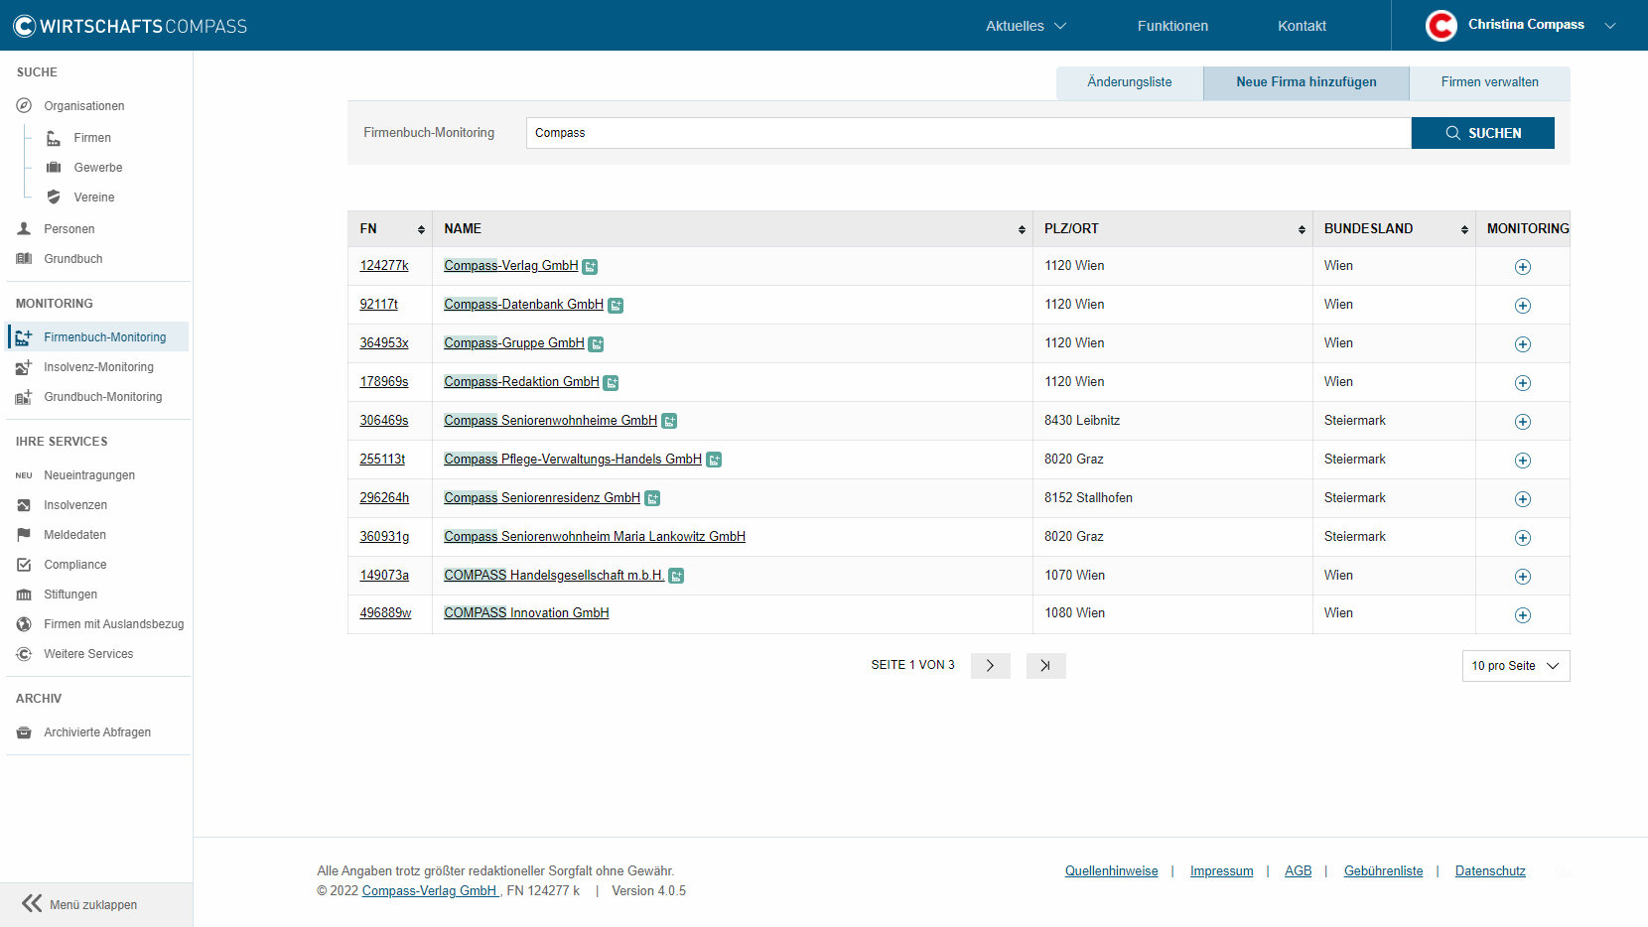Open the Funktionen menu
1648x927 pixels.
tap(1172, 26)
